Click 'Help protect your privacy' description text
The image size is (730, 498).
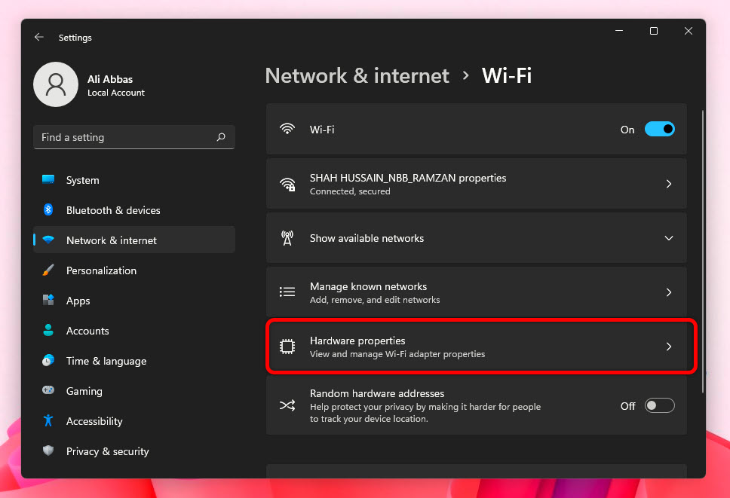pyautogui.click(x=425, y=412)
